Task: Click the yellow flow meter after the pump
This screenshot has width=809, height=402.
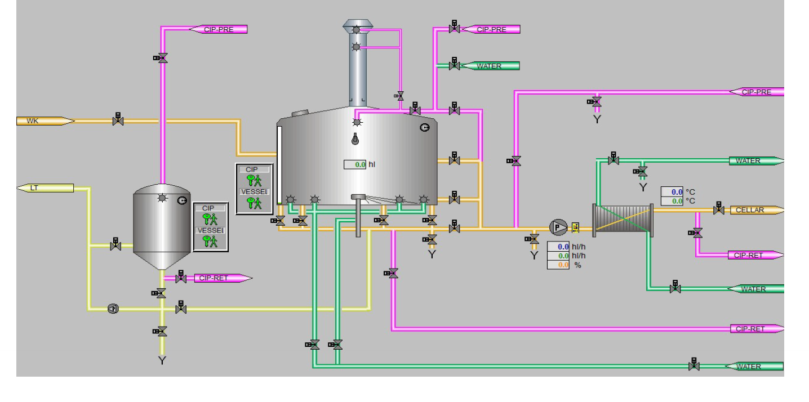Action: (x=576, y=227)
